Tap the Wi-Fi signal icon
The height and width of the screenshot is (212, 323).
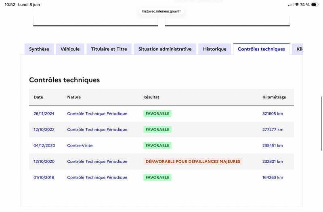pyautogui.click(x=297, y=4)
